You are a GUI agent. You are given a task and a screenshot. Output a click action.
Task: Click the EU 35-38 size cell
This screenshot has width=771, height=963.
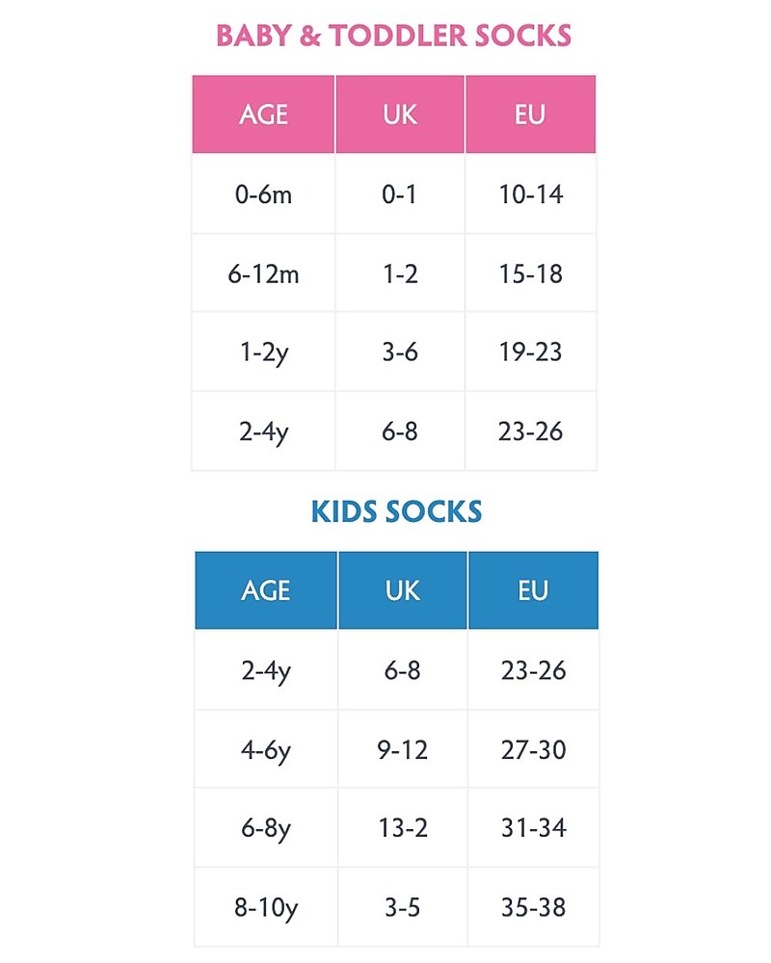[x=533, y=907]
